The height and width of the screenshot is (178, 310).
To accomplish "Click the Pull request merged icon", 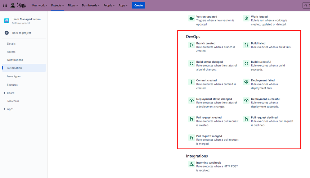I will pos(191,138).
